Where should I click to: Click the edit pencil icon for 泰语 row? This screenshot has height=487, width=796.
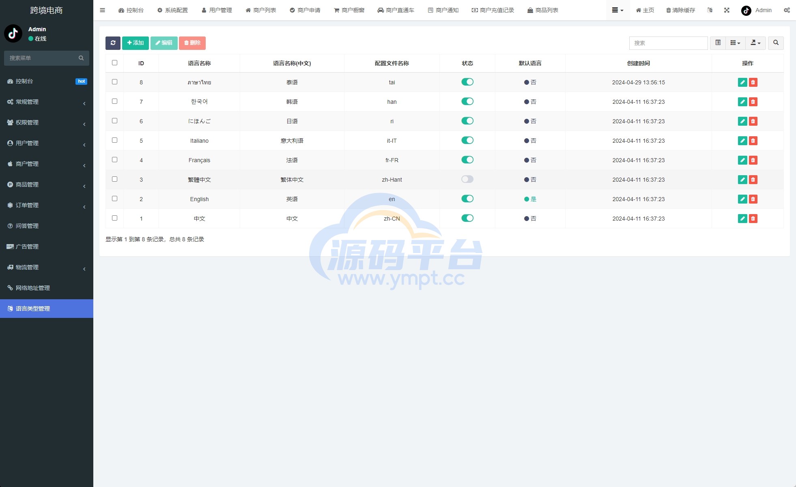click(x=742, y=82)
